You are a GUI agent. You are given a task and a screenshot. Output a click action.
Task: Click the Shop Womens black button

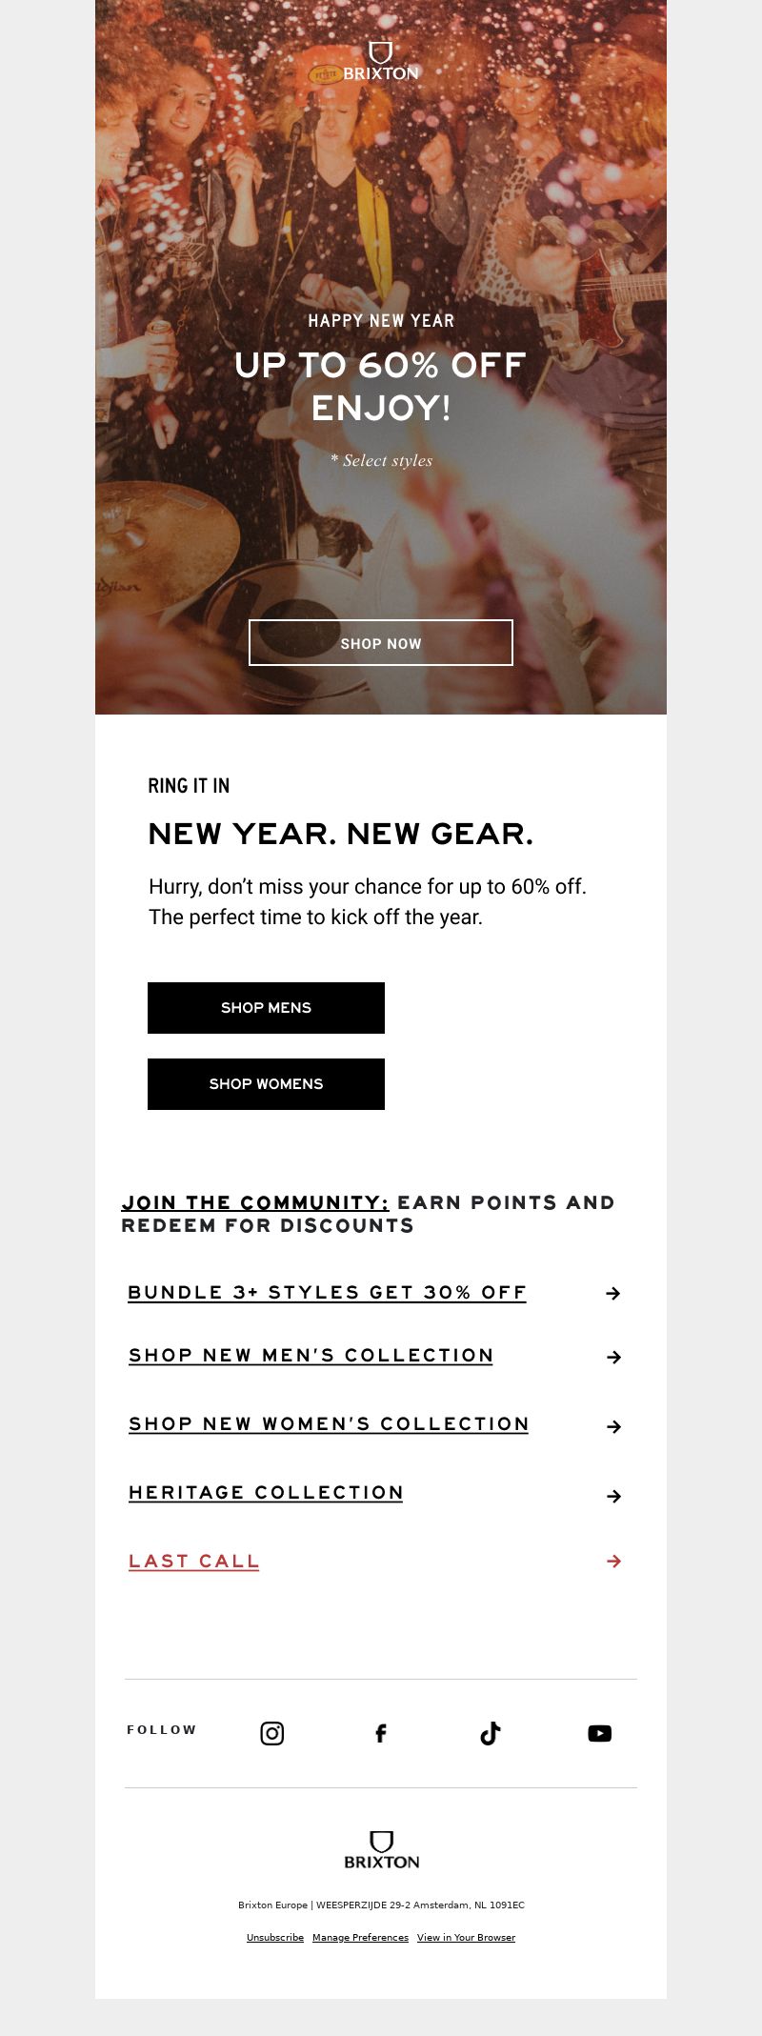(266, 1084)
